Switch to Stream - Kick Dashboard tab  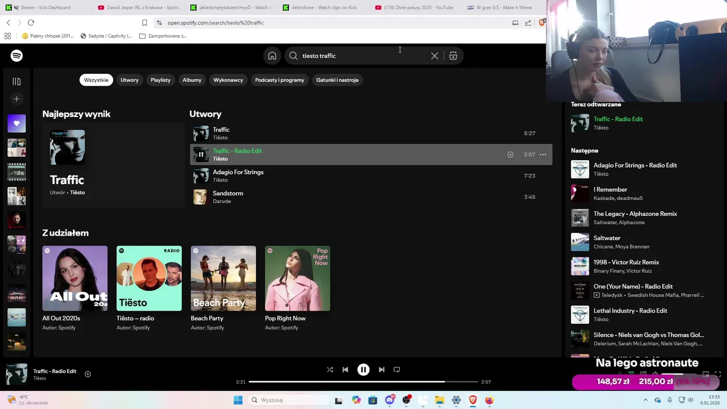point(45,7)
